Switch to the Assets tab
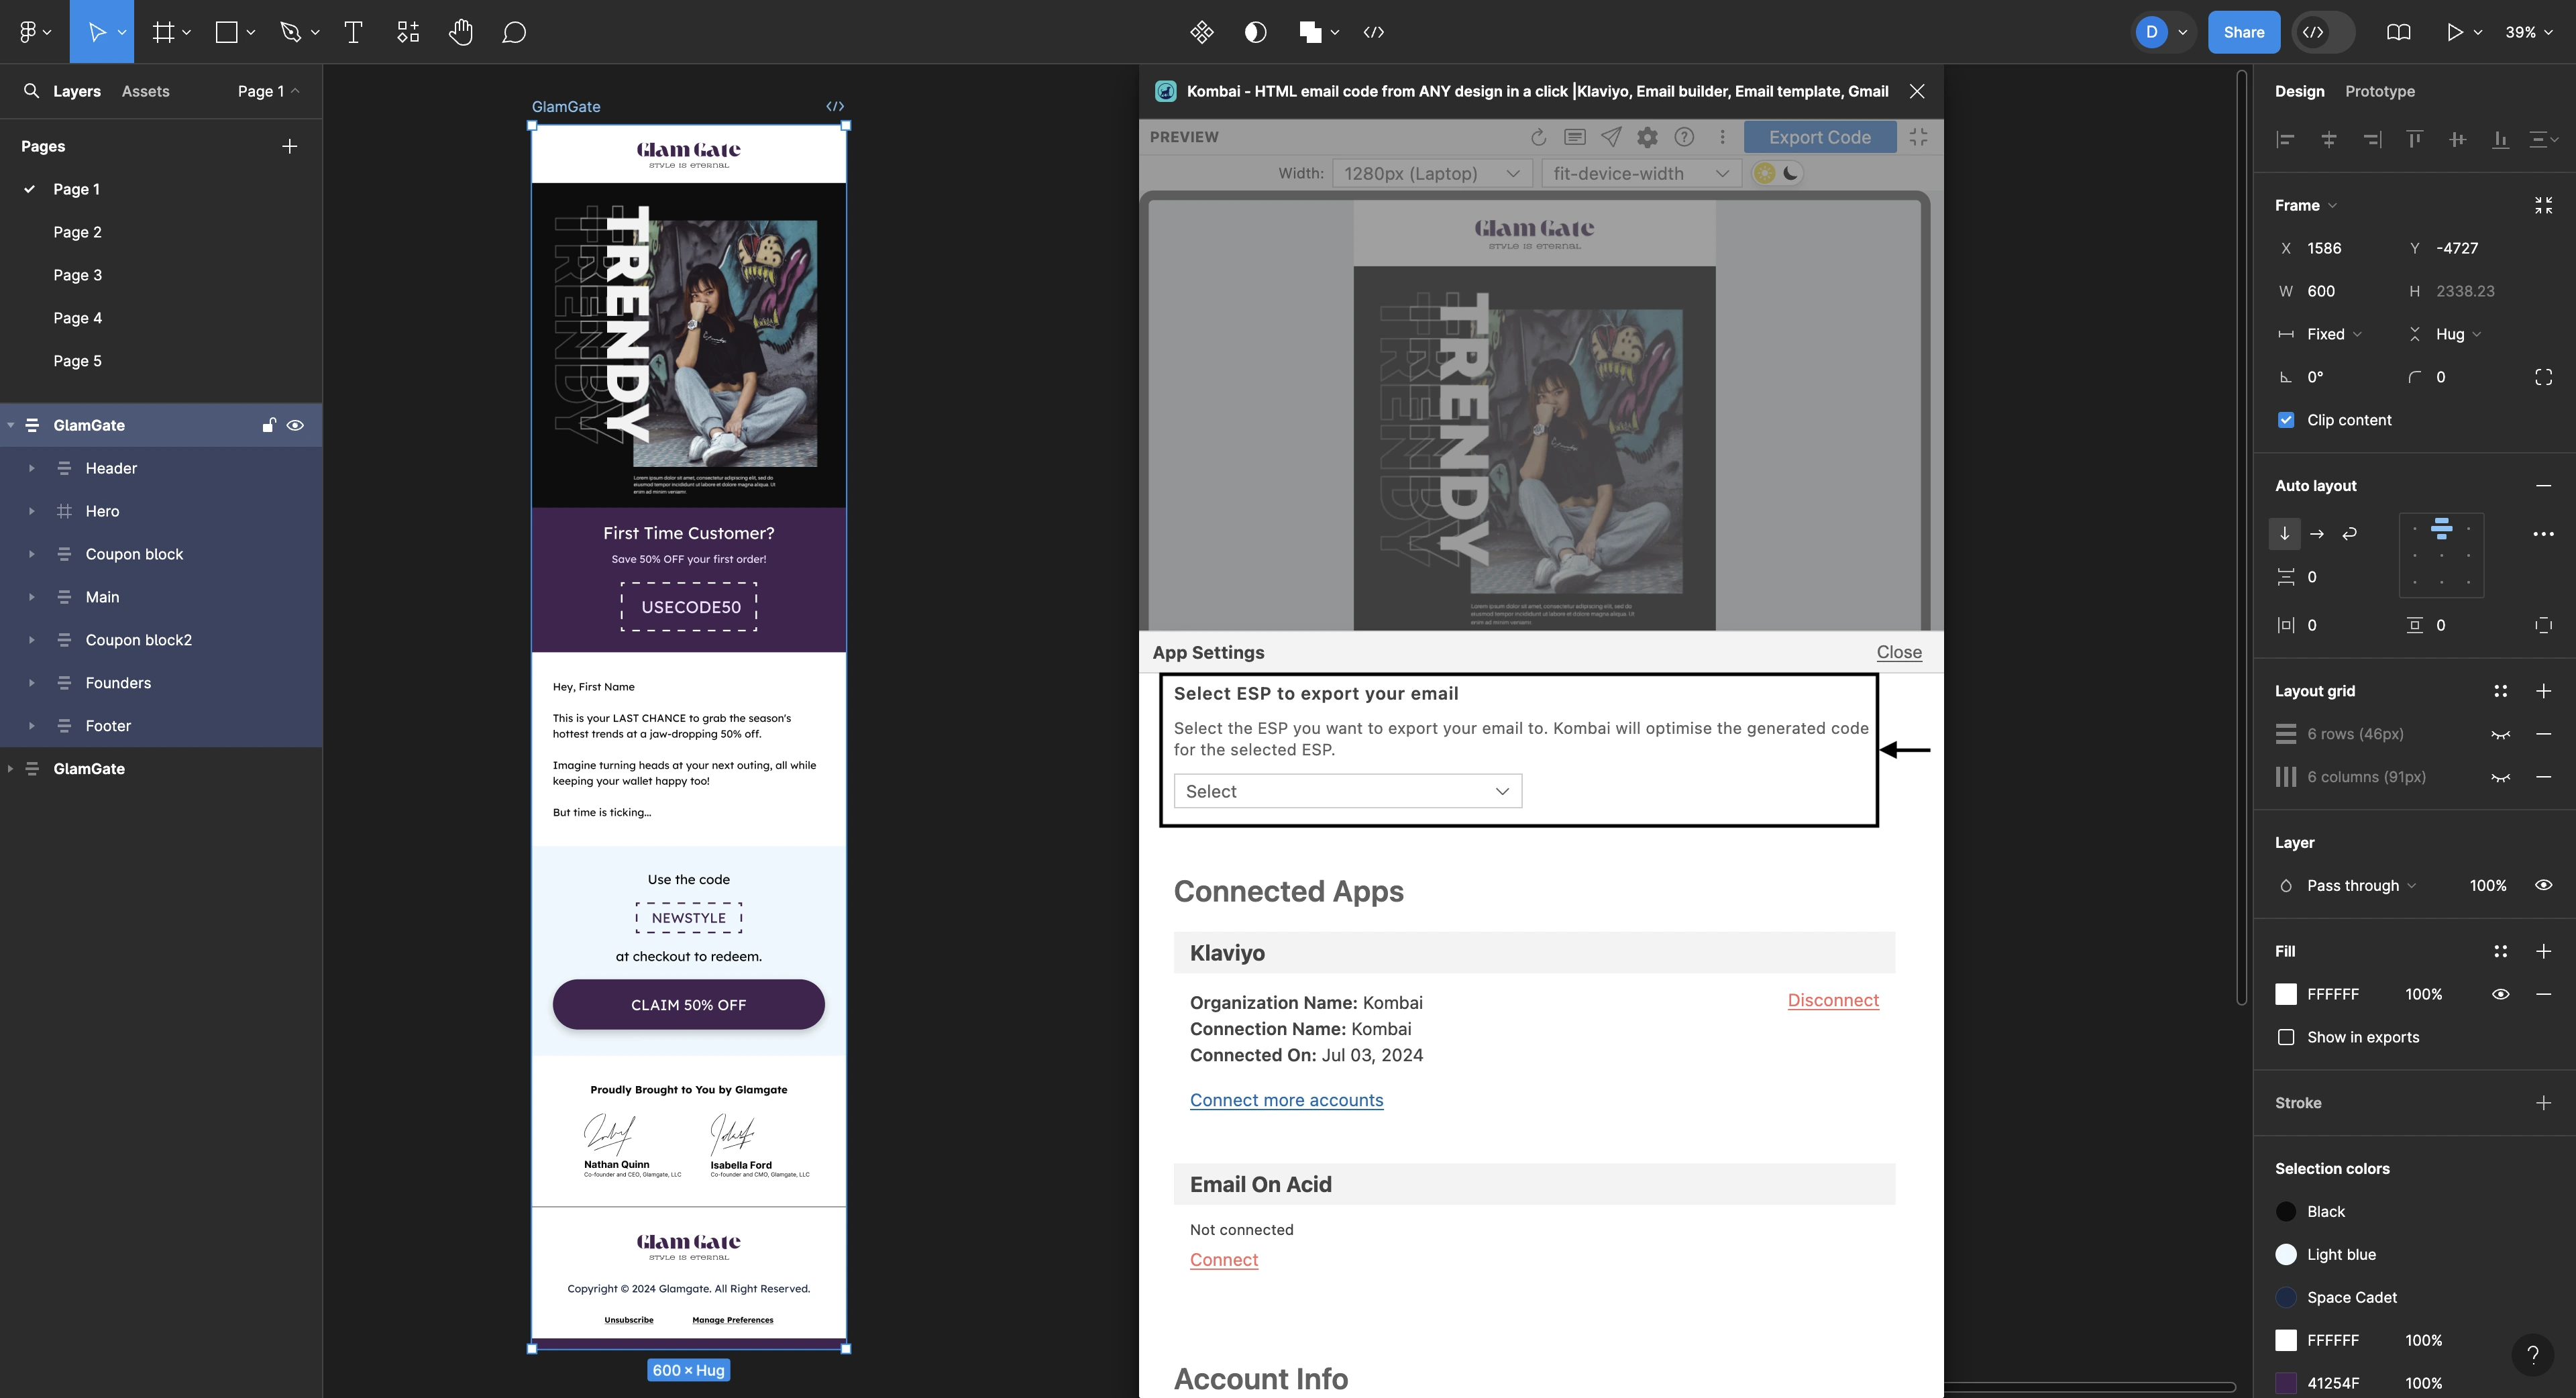The image size is (2576, 1398). 145,91
